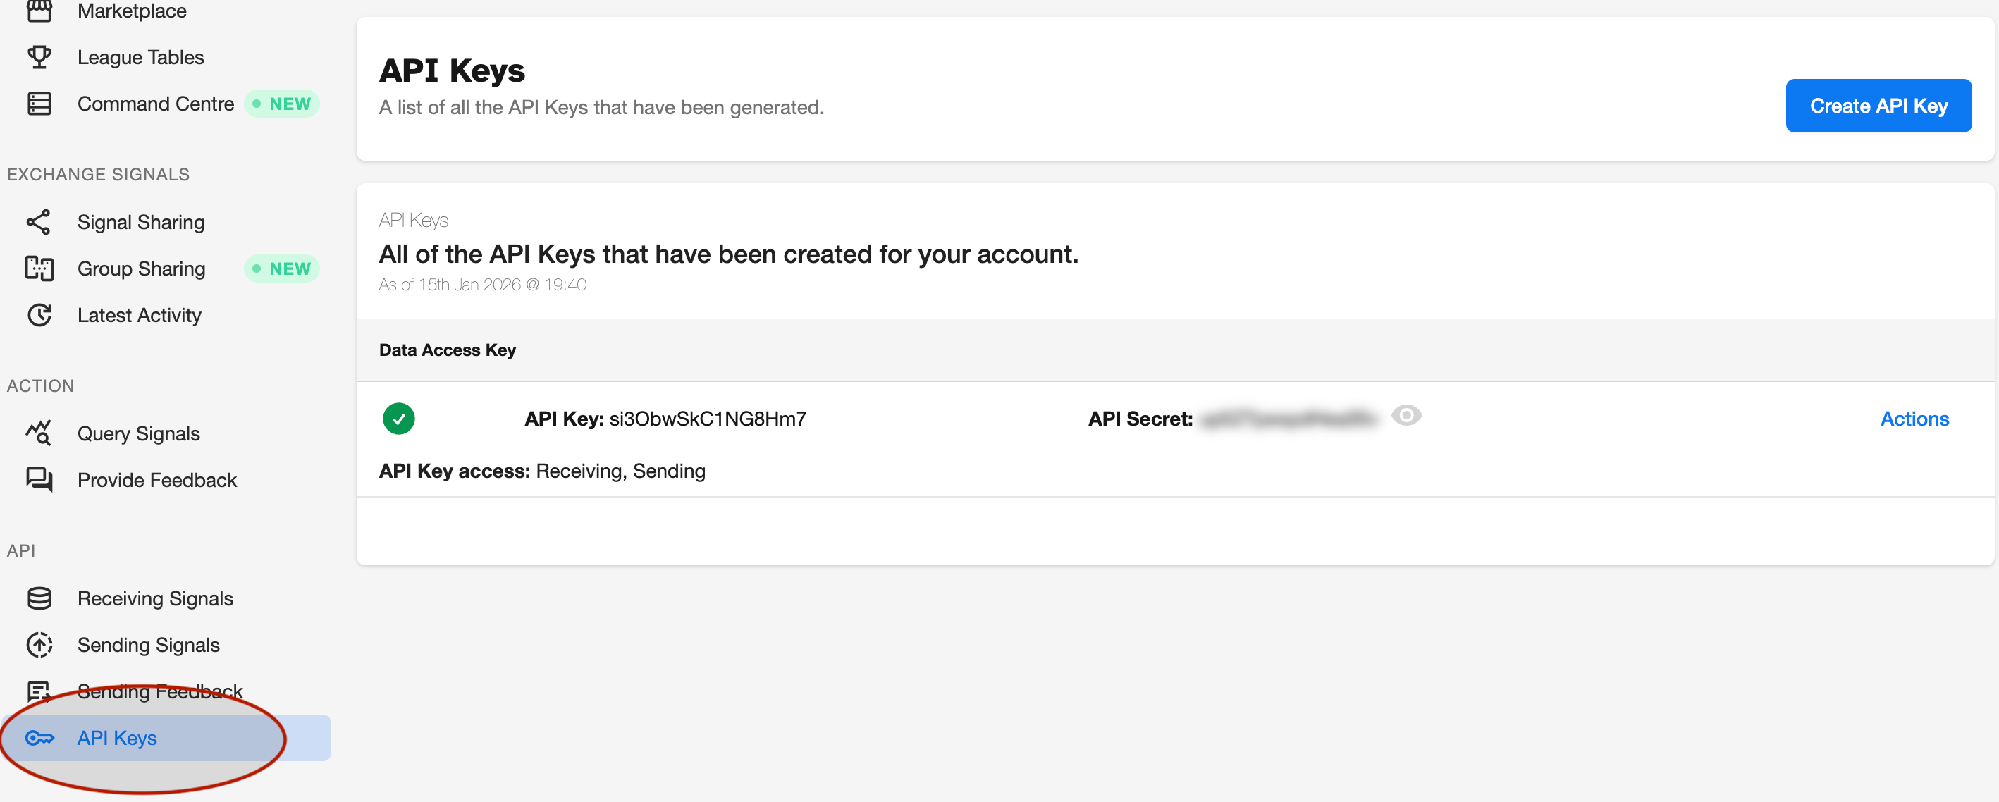The image size is (1999, 802).
Task: Click the Signal Sharing share icon
Action: (39, 223)
